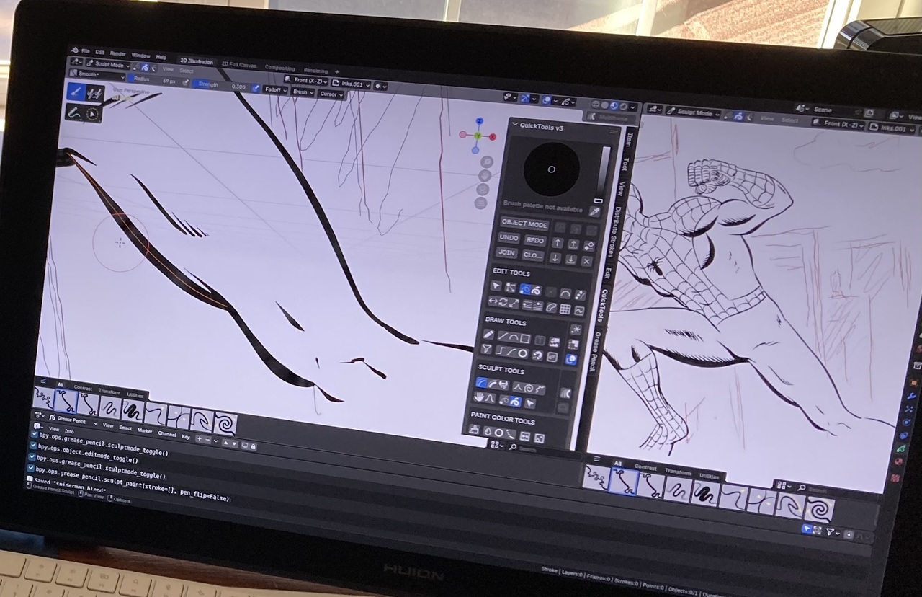The image size is (922, 597).
Task: Select the circle shape tool under Draw Tools
Action: point(522,353)
